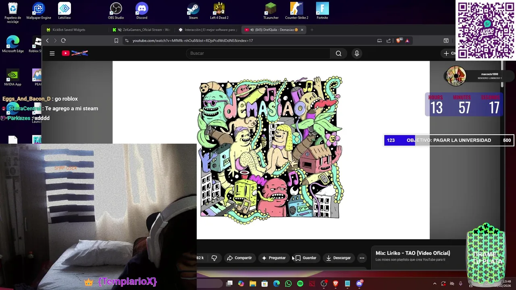Open Microsoft Edge desktop shortcut
This screenshot has height=290, width=516.
click(13, 44)
